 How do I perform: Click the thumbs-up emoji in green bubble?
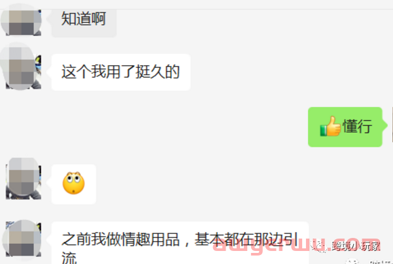330,126
